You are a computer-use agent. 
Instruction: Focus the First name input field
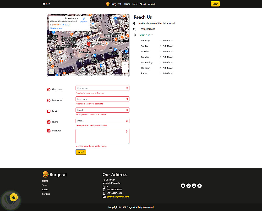click(102, 88)
